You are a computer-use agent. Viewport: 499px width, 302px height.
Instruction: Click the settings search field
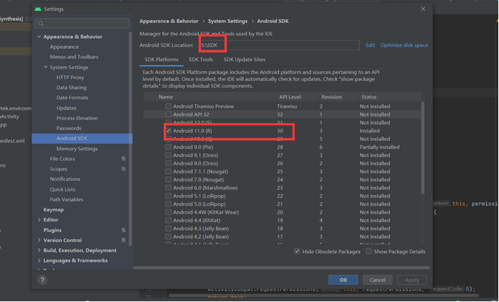pyautogui.click(x=82, y=23)
